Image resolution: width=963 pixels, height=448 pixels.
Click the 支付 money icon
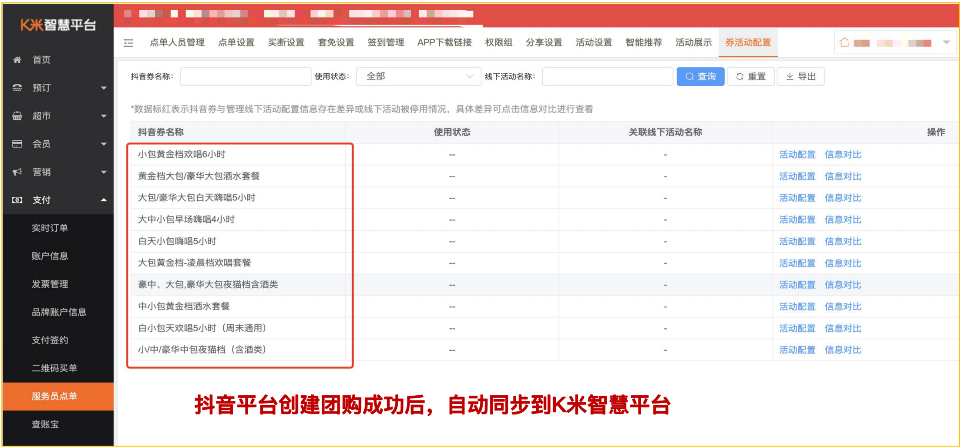pyautogui.click(x=17, y=200)
